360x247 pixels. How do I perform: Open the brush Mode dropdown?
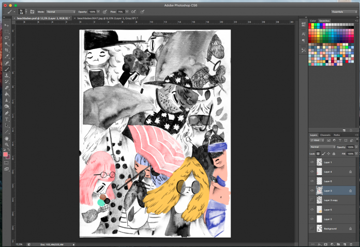[61, 12]
